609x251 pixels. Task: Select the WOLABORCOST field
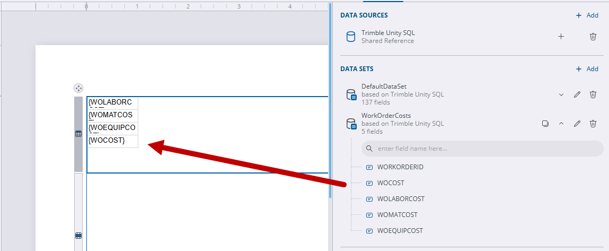pyautogui.click(x=401, y=199)
